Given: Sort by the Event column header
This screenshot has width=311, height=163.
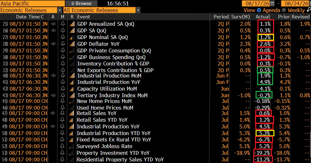Looking at the screenshot, I should [83, 17].
